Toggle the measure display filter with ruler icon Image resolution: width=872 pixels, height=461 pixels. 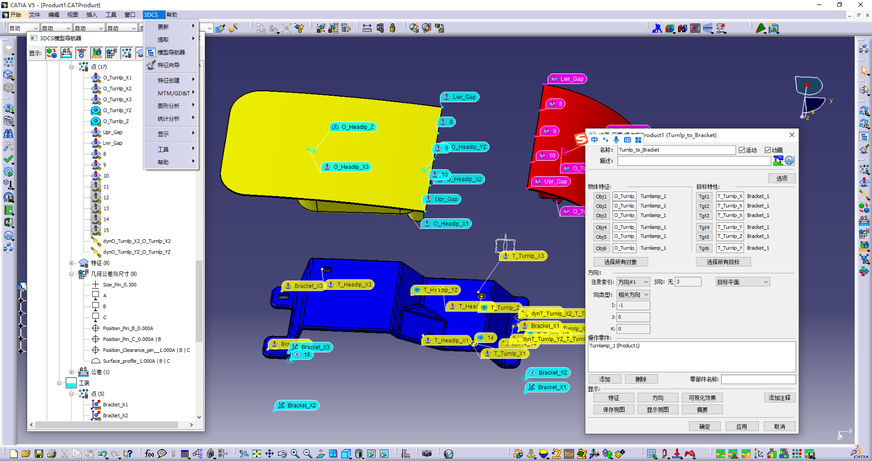click(x=97, y=53)
